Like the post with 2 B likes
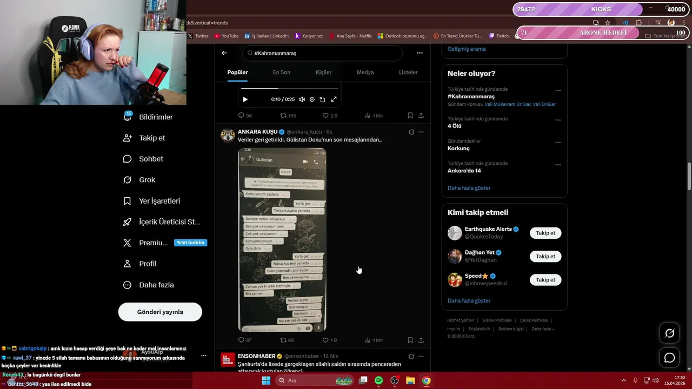 pyautogui.click(x=330, y=116)
